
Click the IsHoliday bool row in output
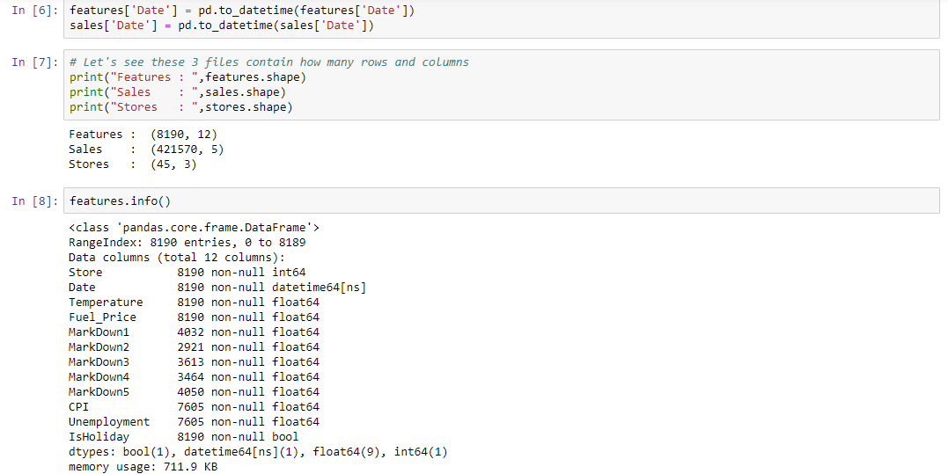[184, 436]
